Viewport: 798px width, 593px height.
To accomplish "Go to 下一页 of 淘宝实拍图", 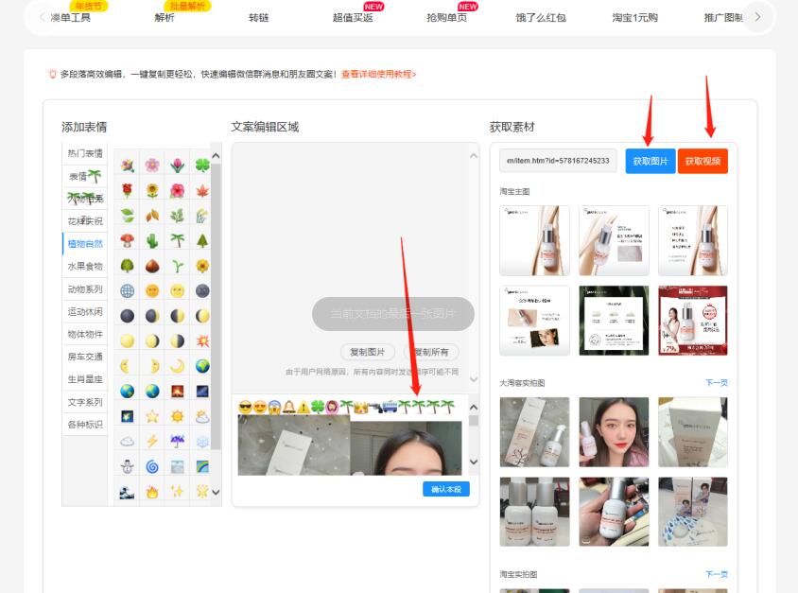I will pyautogui.click(x=717, y=574).
